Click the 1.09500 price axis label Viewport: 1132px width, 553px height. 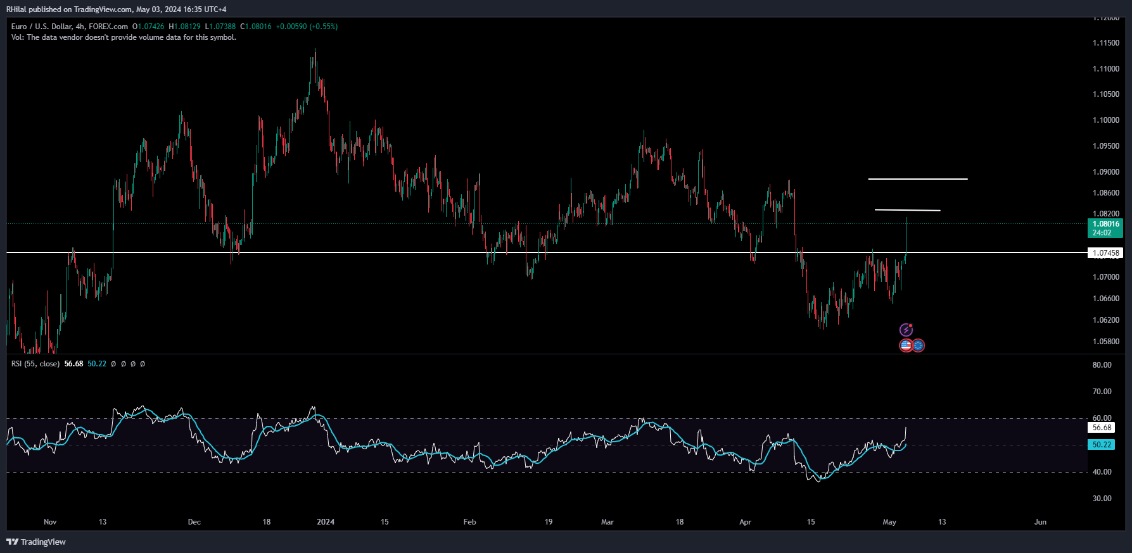click(x=1106, y=146)
